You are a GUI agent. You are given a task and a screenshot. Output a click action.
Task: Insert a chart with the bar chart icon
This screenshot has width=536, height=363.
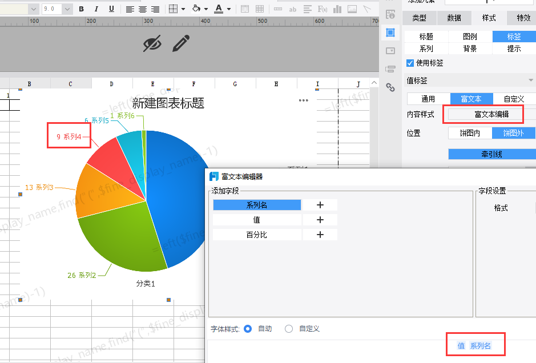pos(337,9)
